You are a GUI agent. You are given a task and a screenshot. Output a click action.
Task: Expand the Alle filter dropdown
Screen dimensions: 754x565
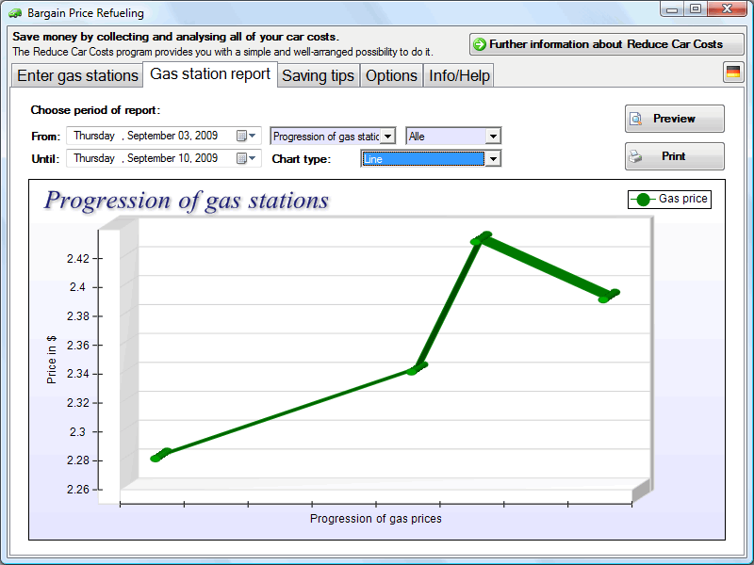click(x=492, y=137)
